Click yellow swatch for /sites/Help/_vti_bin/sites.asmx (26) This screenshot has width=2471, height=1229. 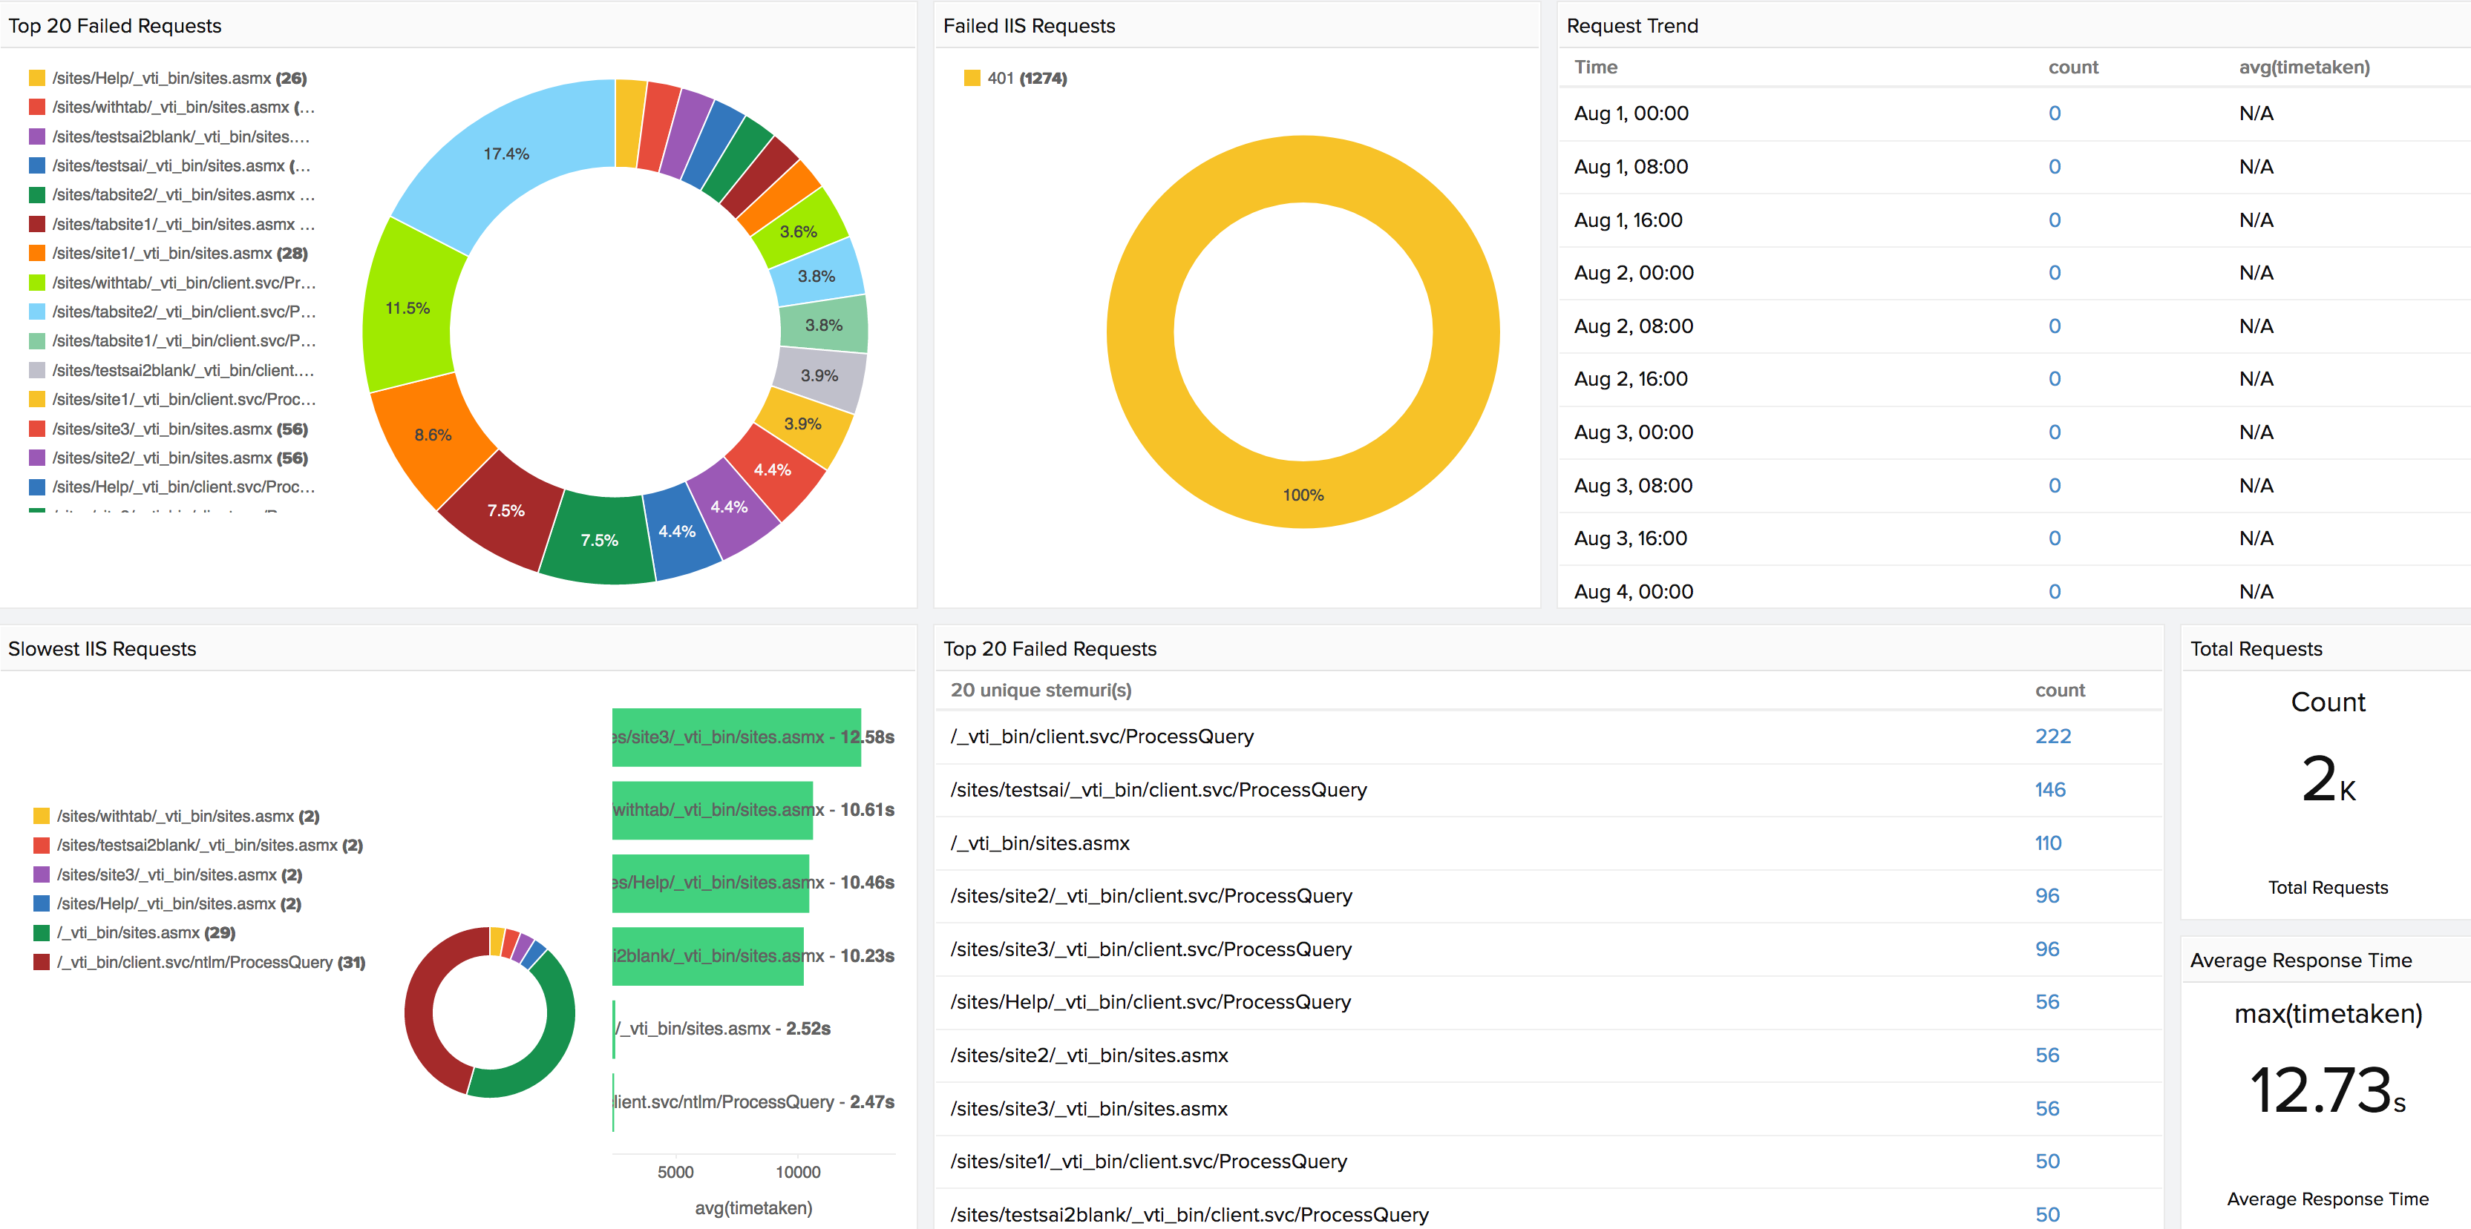coord(37,78)
